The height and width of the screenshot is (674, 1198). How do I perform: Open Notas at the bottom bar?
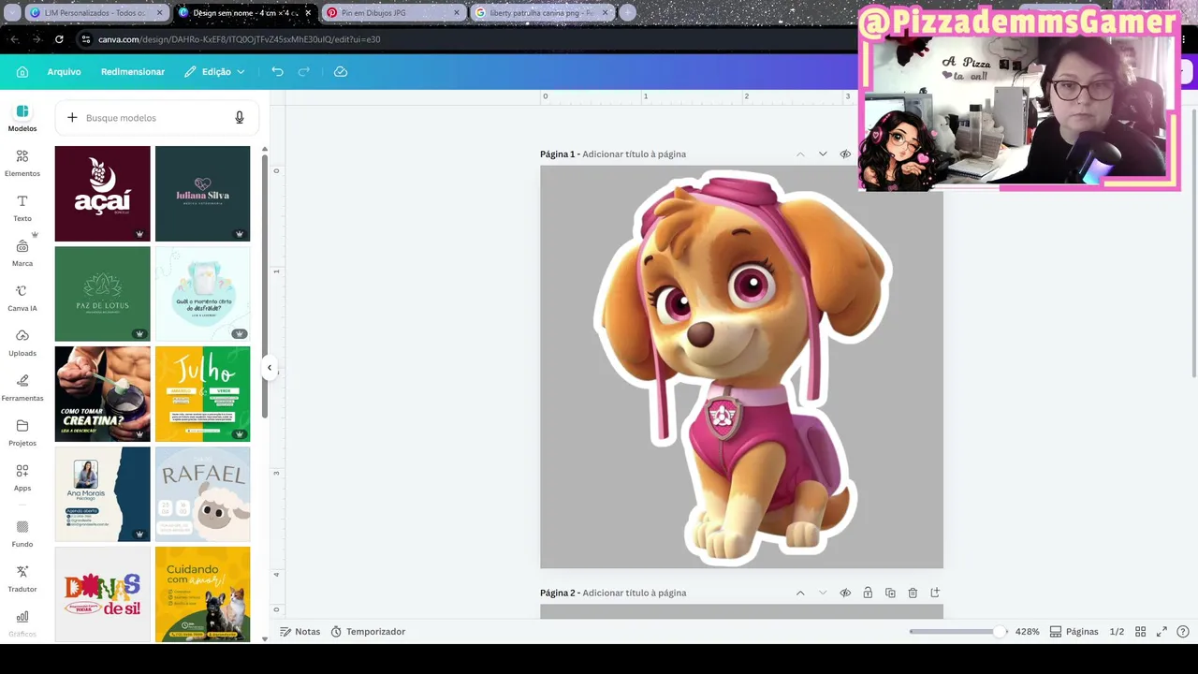[299, 632]
